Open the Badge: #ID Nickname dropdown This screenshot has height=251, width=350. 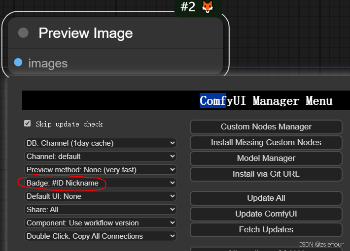[101, 183]
